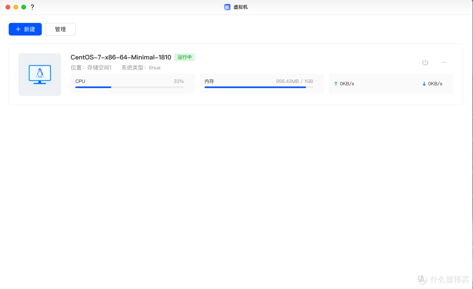
Task: Click the upload speed green arrow icon
Action: [x=336, y=84]
